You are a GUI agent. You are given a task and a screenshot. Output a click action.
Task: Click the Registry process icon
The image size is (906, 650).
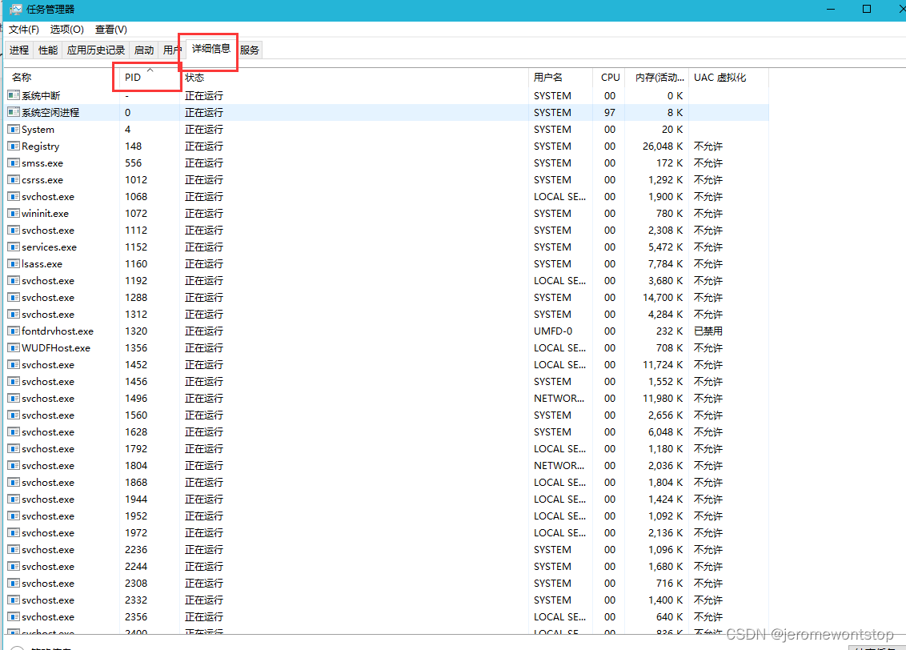[x=12, y=146]
